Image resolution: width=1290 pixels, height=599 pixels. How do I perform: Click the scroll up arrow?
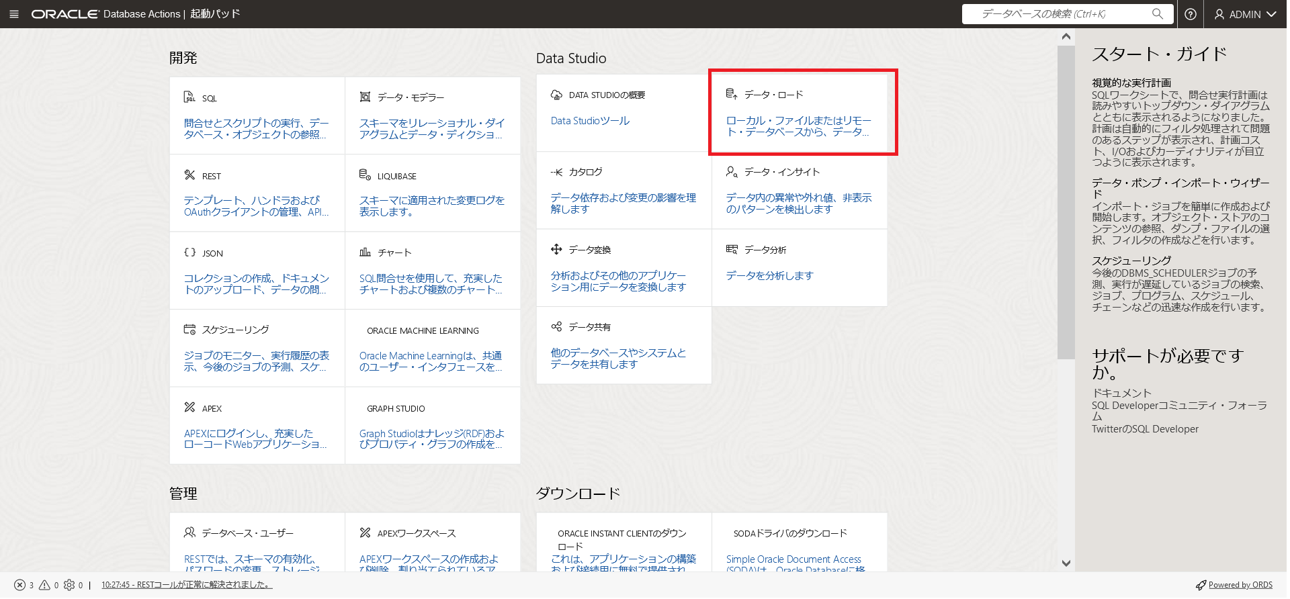click(1066, 36)
